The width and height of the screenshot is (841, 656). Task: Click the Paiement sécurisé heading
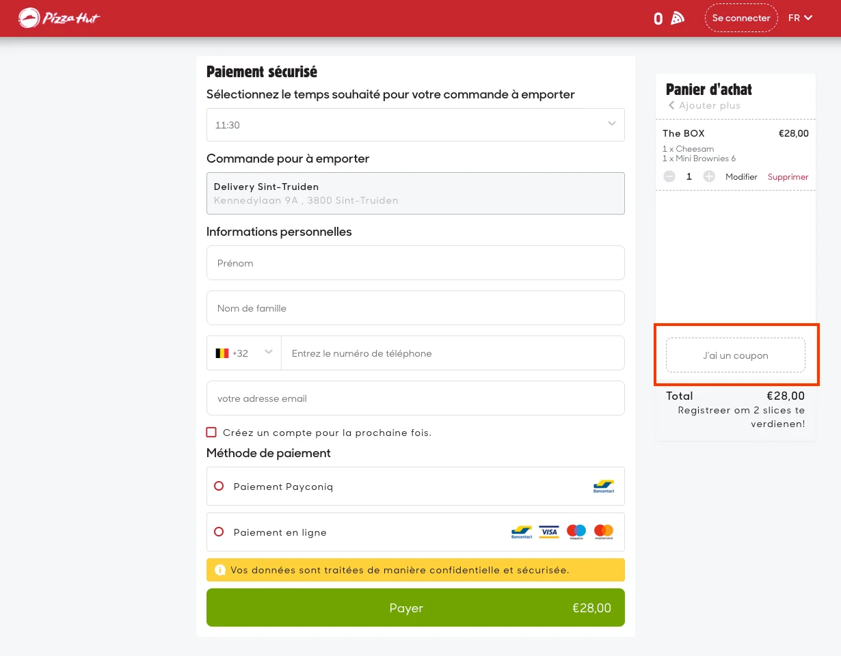[x=262, y=72]
